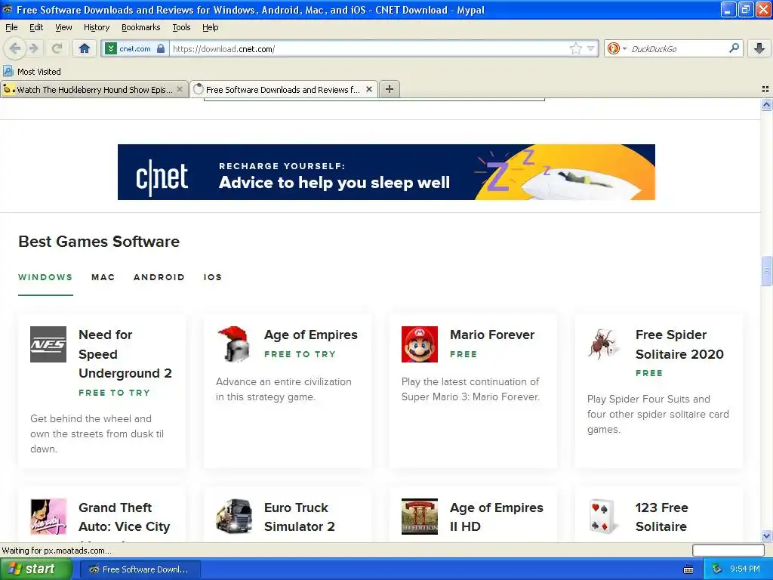Click the search magnifier icon
This screenshot has height=580, width=773.
click(734, 48)
